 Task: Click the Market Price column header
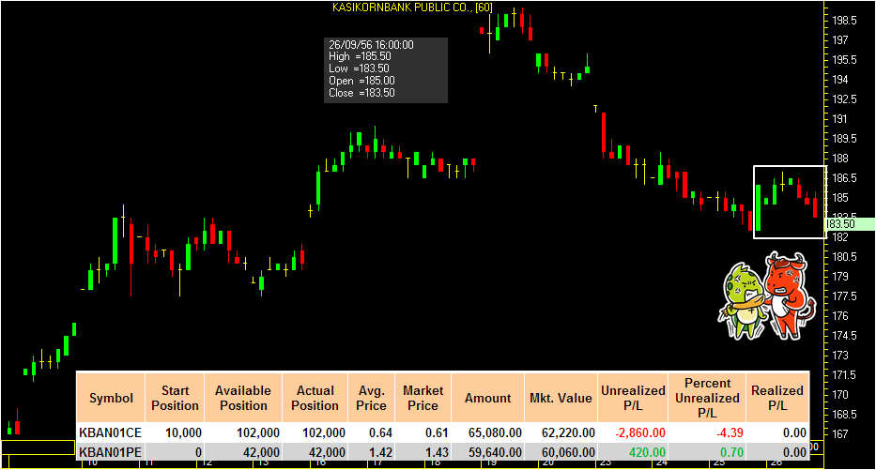pos(423,398)
